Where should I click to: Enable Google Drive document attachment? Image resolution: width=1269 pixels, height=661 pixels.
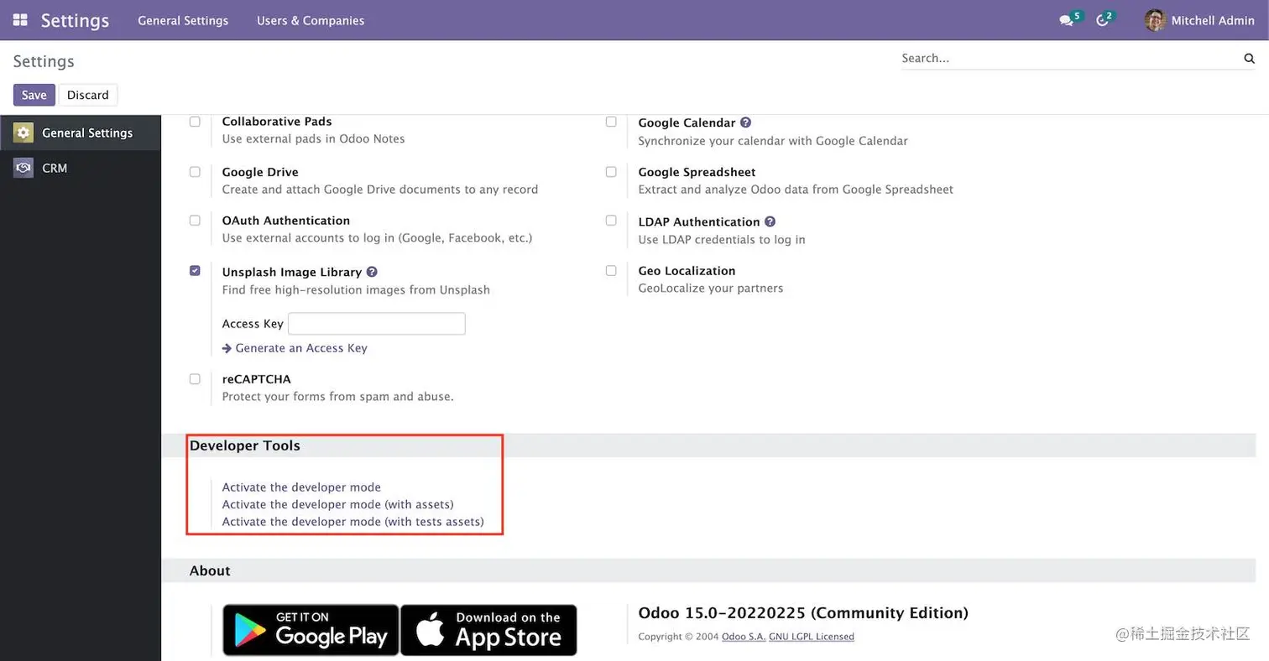(x=194, y=171)
